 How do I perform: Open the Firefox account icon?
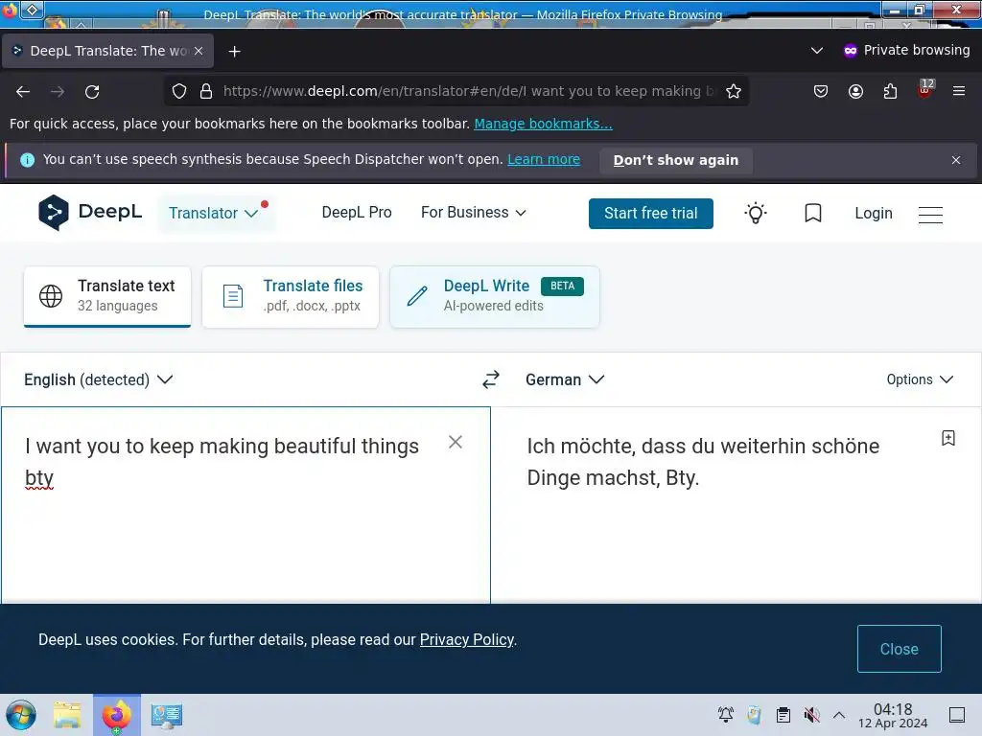click(855, 91)
